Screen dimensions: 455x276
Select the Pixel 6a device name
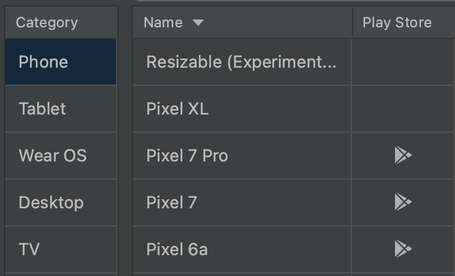pos(177,249)
